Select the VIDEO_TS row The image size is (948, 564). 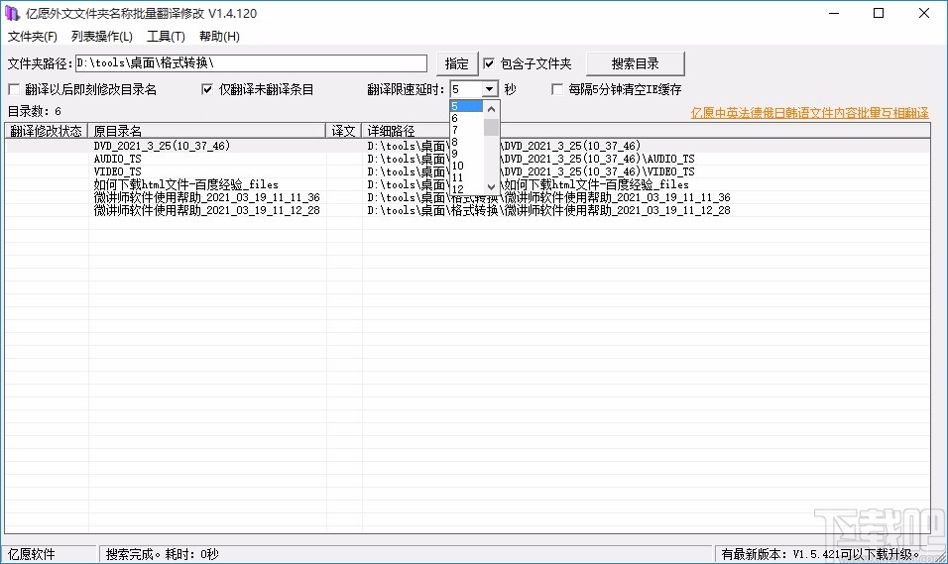point(467,171)
